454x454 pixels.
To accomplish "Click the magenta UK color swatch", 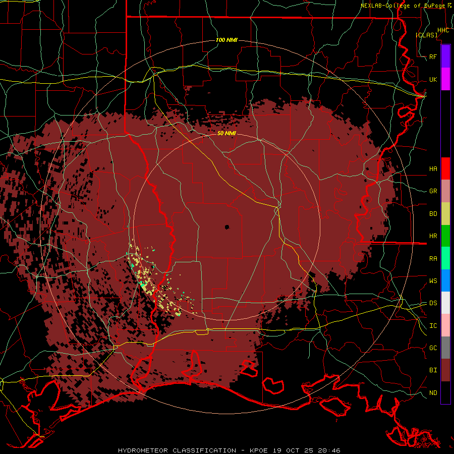I will tap(445, 79).
